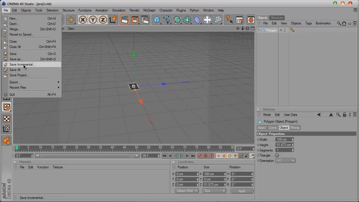Click the Apply button in Coordinates
359x202 pixels.
tap(242, 191)
